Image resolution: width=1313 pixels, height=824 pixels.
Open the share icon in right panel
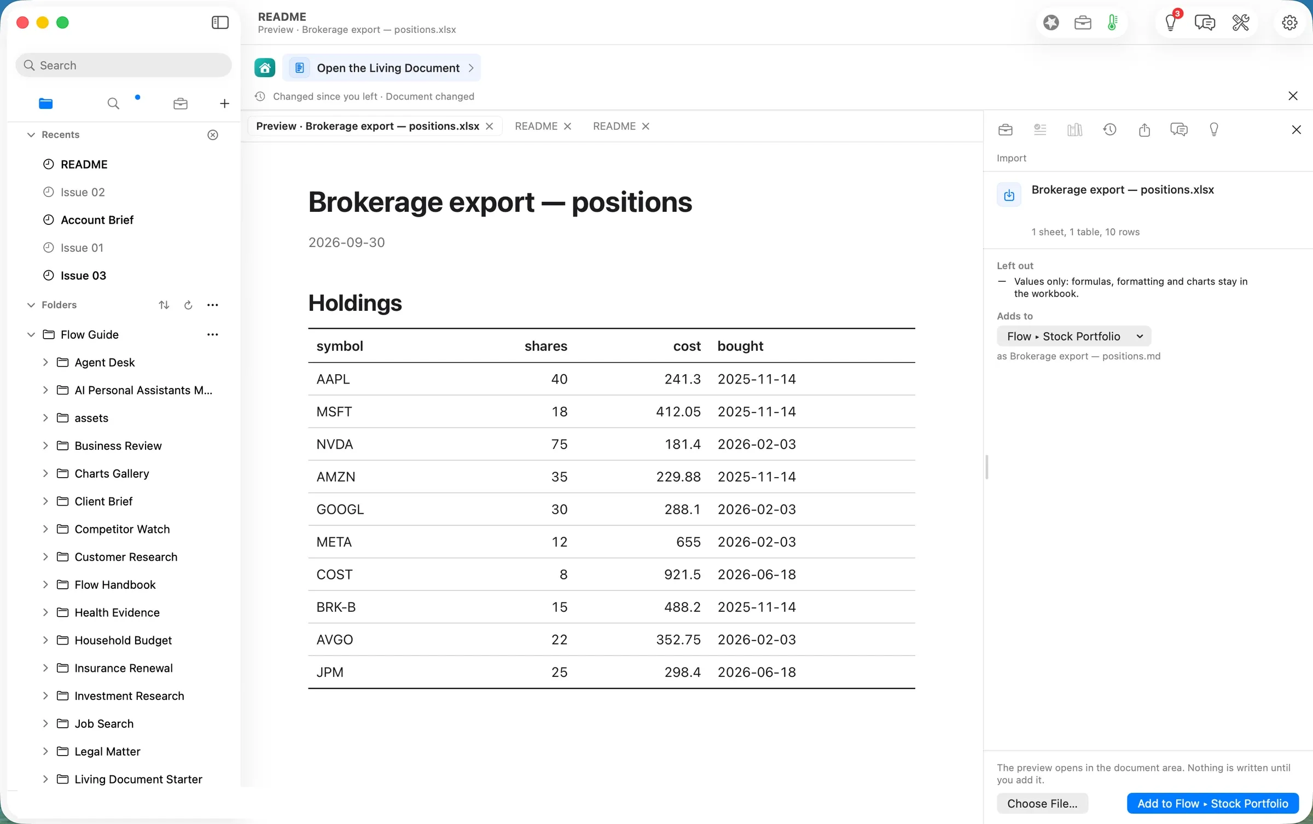coord(1144,130)
